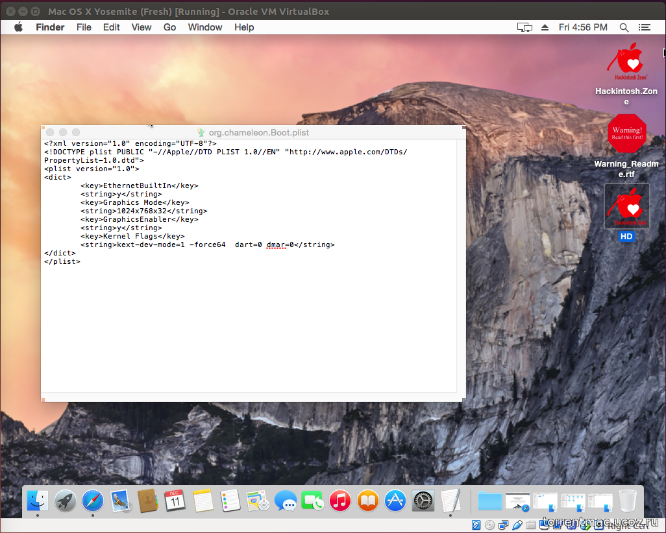Screen dimensions: 666x533
Task: Click the kext-dev-mode=1 text
Action: pos(151,245)
